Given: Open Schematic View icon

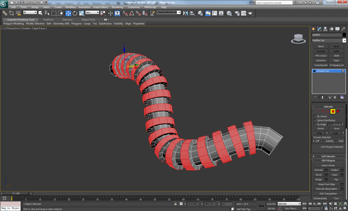Looking at the screenshot, I should tap(221, 13).
